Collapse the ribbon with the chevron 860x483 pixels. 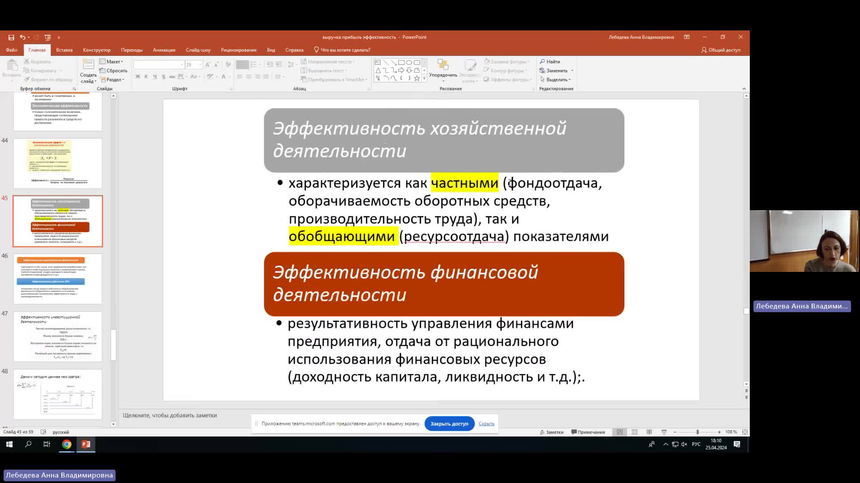click(x=744, y=89)
